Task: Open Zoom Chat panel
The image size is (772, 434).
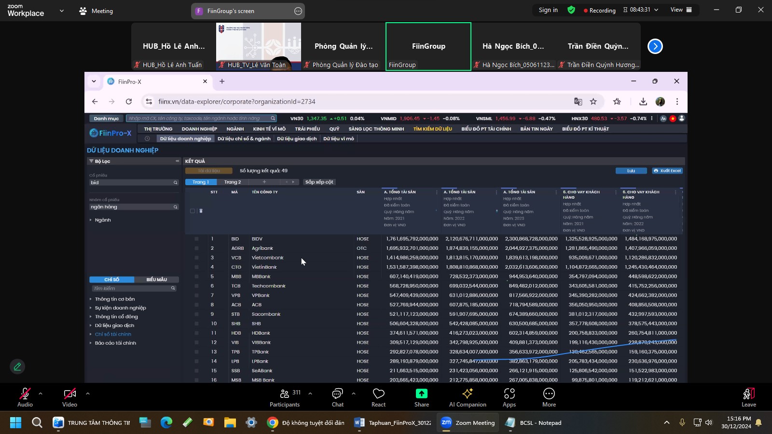Action: pyautogui.click(x=338, y=397)
